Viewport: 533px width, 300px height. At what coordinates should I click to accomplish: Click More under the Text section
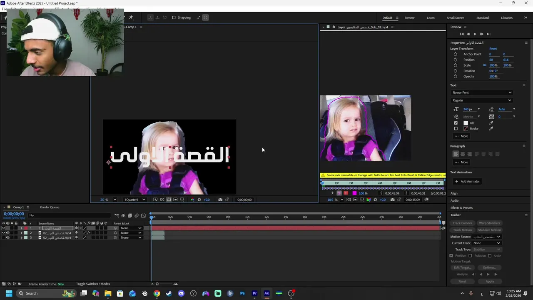(x=462, y=136)
